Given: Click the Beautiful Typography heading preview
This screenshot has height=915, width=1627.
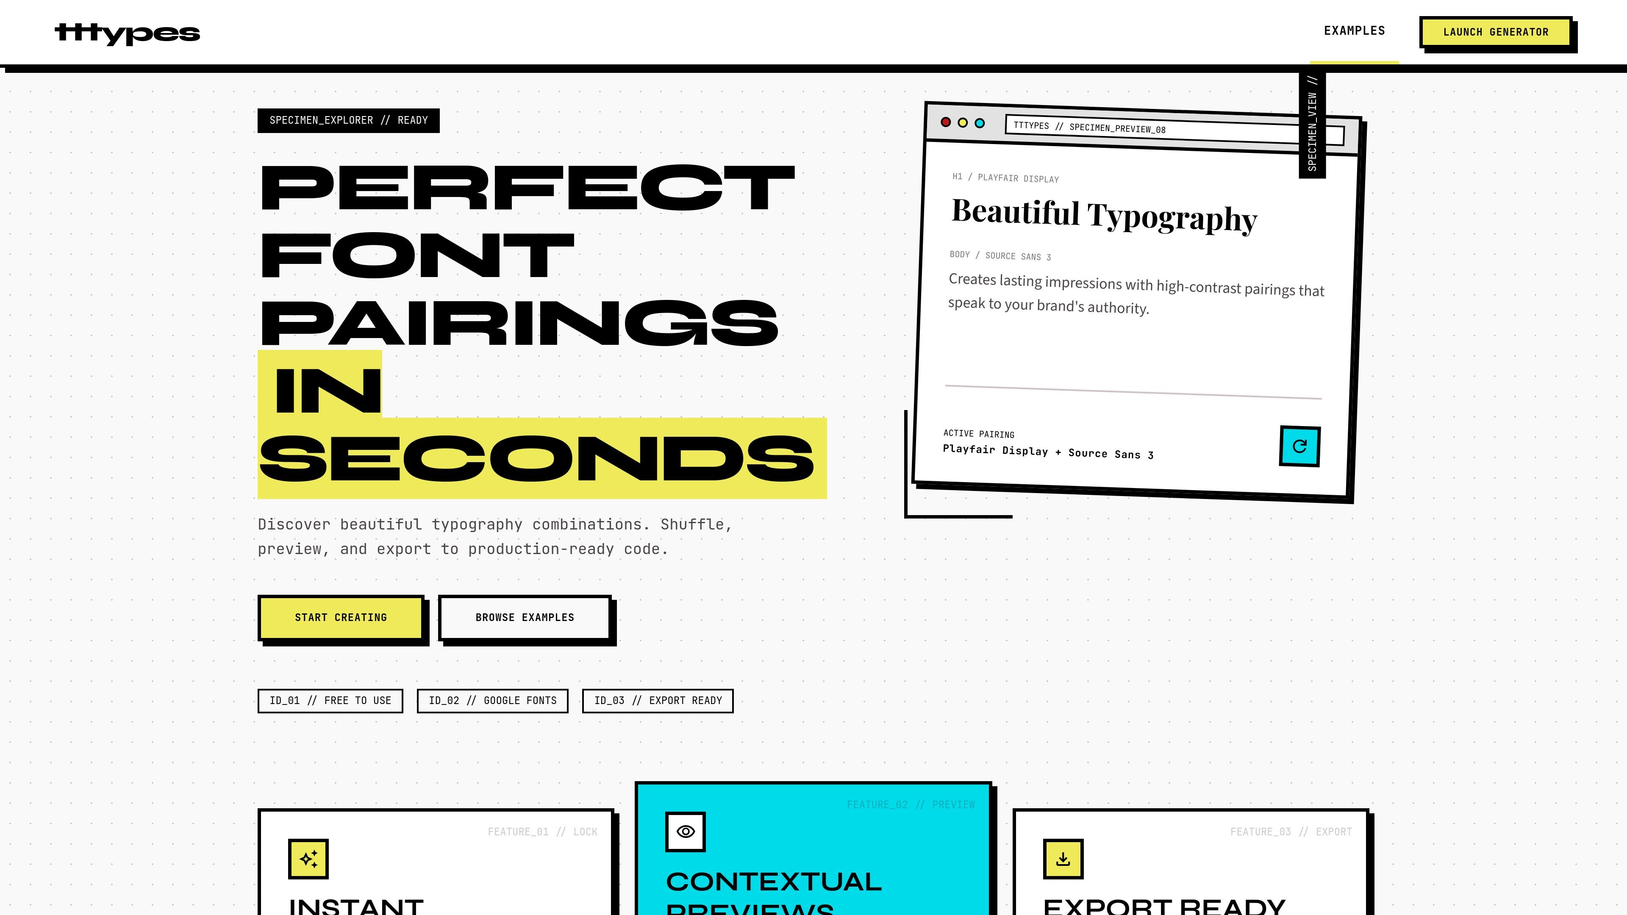Looking at the screenshot, I should pos(1104,215).
